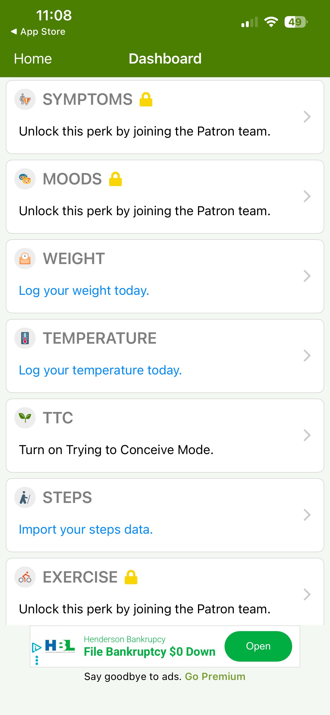
Task: Tap the Steps hiker icon
Action: (25, 498)
